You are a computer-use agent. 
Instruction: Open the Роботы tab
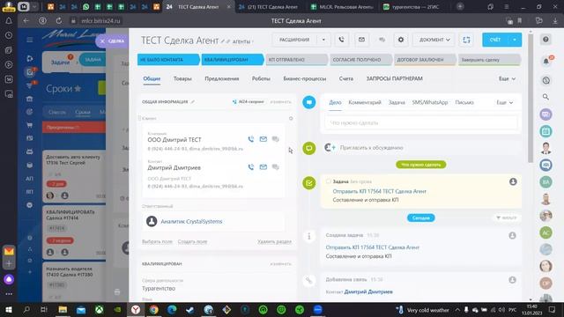(261, 78)
